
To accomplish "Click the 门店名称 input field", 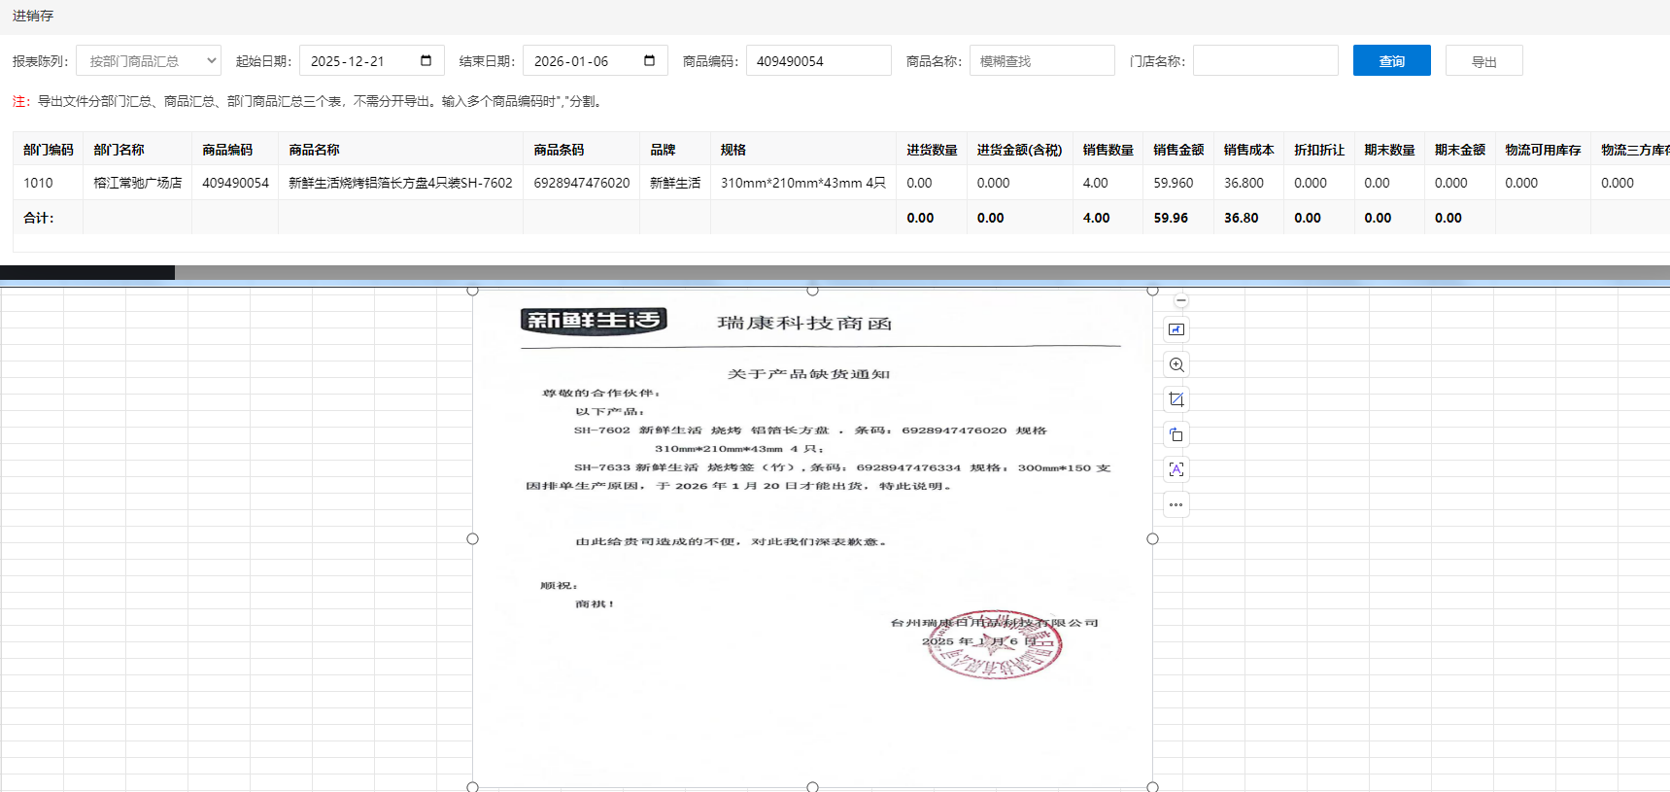I will tap(1265, 61).
